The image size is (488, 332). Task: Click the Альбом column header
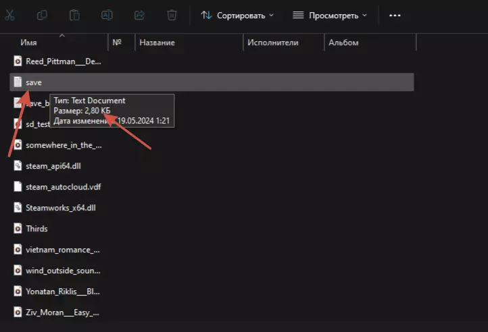(x=343, y=43)
